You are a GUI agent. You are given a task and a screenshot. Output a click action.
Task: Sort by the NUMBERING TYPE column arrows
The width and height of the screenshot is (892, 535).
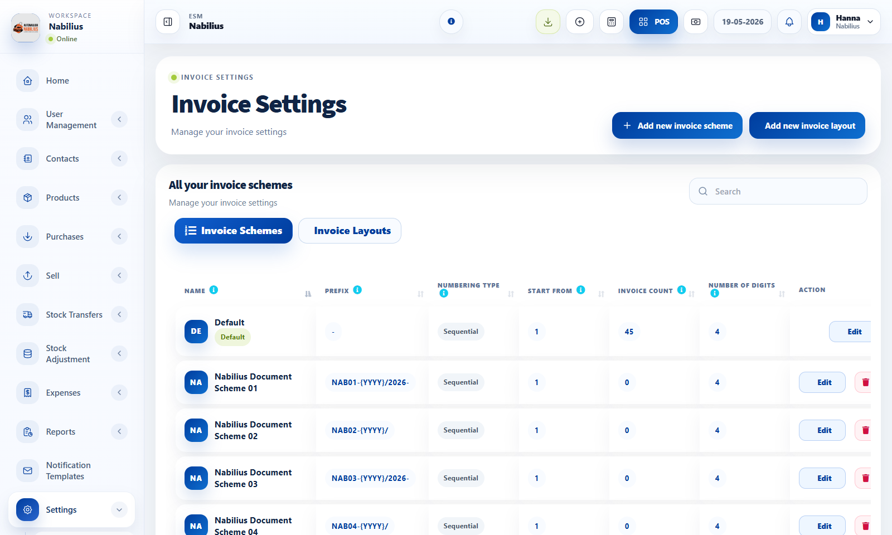click(x=511, y=294)
